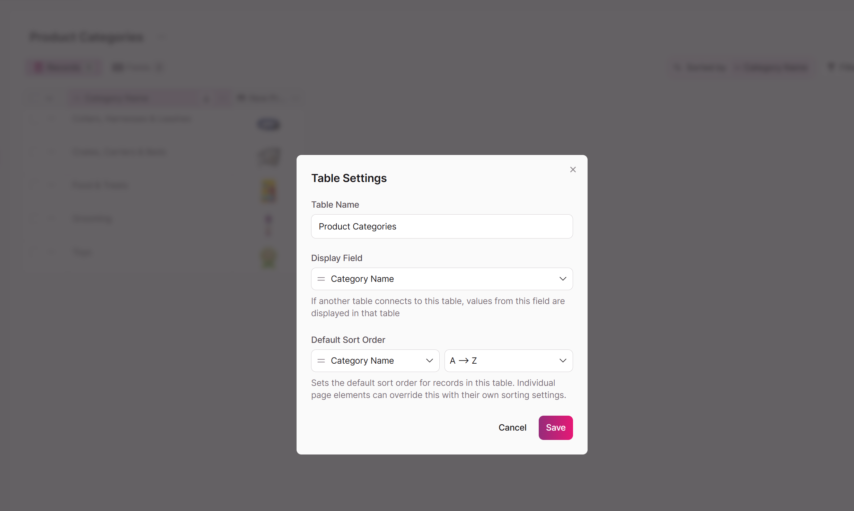Click the blurred Fields tab icon
The width and height of the screenshot is (854, 511).
pyautogui.click(x=118, y=67)
